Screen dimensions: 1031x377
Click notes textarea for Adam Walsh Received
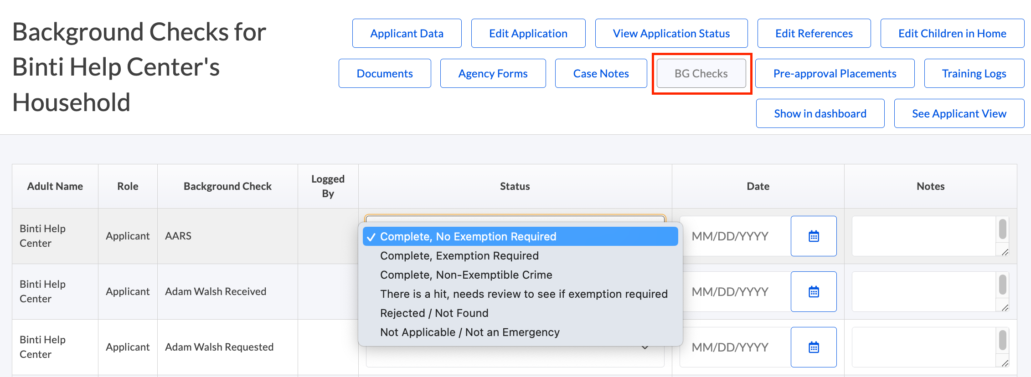[x=923, y=291]
